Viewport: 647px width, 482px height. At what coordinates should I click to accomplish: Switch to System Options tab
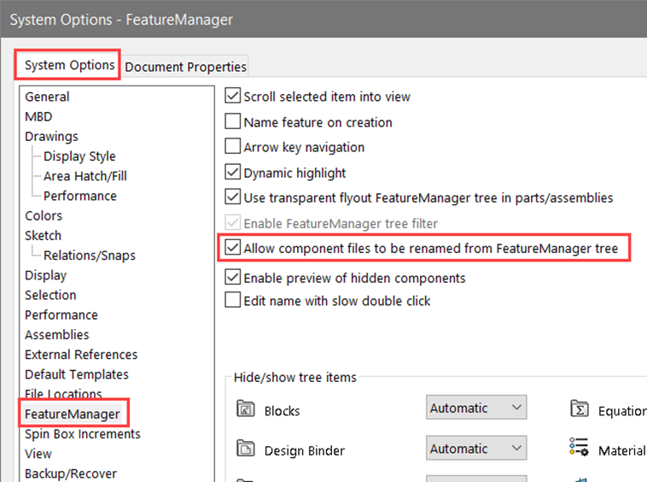tap(69, 65)
